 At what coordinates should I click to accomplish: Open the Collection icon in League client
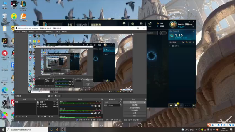click(x=133, y=24)
